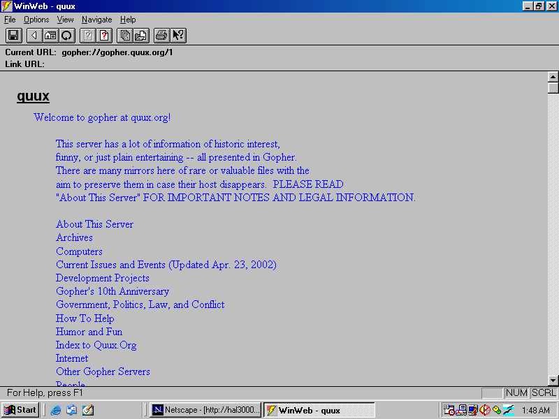Click the scrollbar down arrow
The image size is (559, 419).
553,380
